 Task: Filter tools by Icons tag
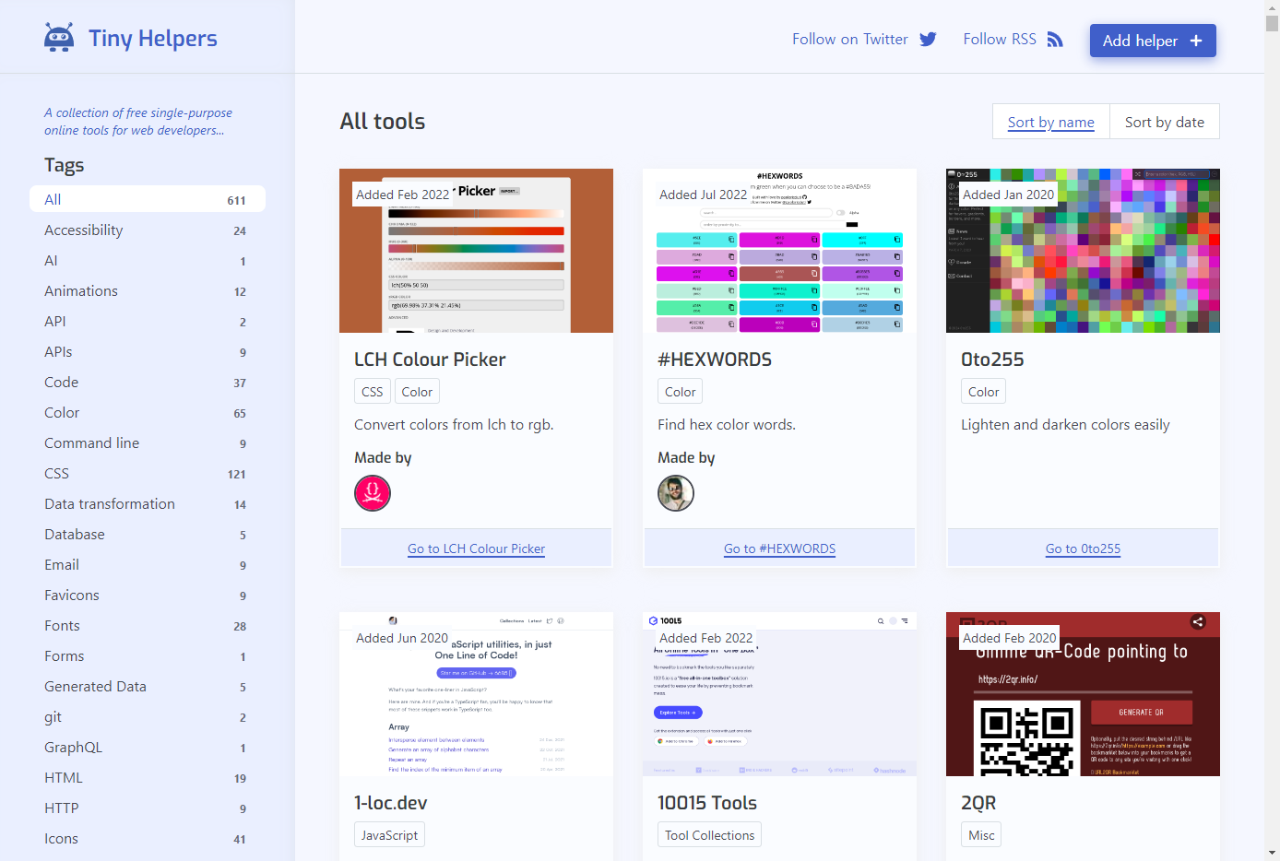148,838
